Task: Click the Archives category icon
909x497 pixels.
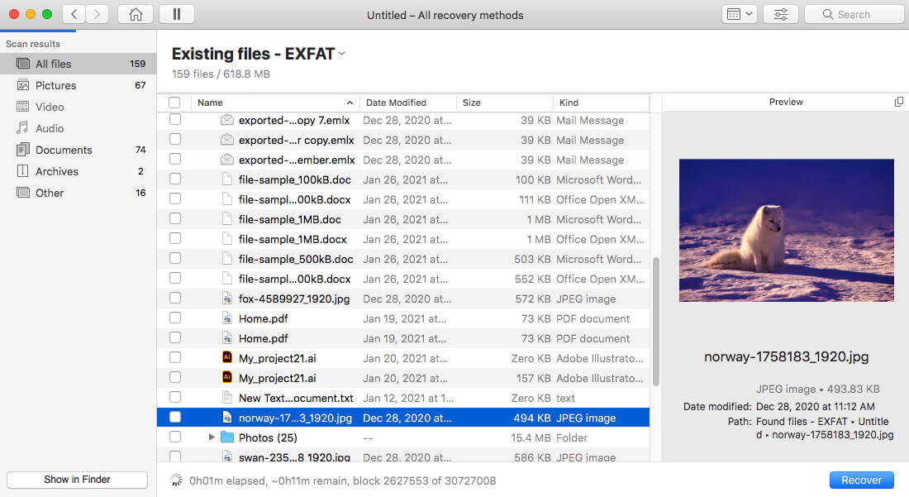Action: 22,171
